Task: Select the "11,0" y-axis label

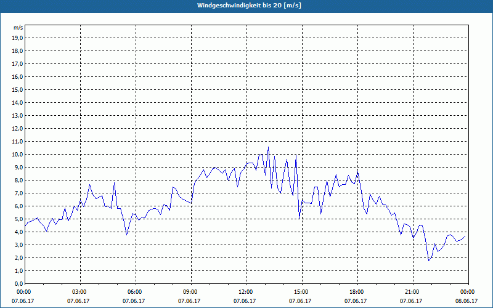Action: click(17, 142)
